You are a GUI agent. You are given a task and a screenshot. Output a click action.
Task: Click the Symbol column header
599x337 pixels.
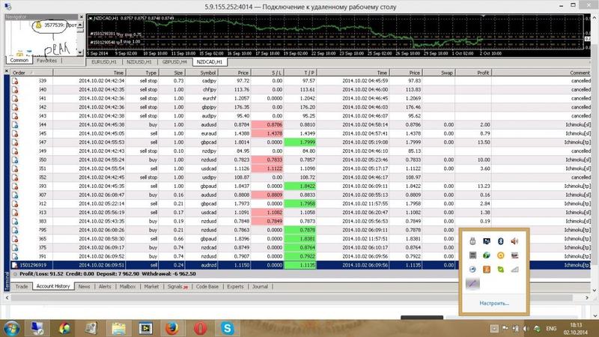point(207,73)
